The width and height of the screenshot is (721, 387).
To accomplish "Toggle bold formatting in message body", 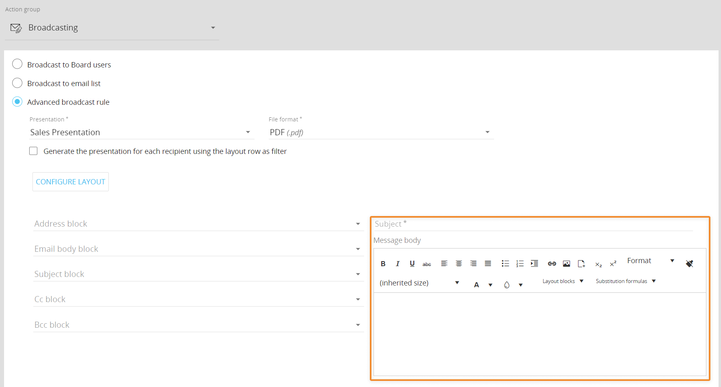I will (383, 264).
